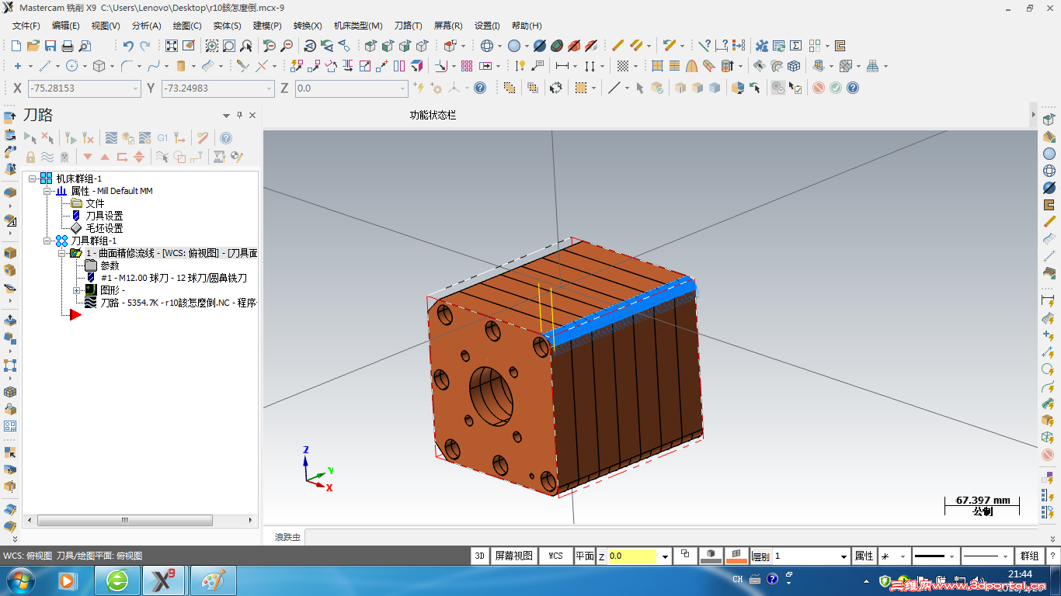The image size is (1061, 596).
Task: Collapse the 刀具群组-1 tree node
Action: [47, 241]
